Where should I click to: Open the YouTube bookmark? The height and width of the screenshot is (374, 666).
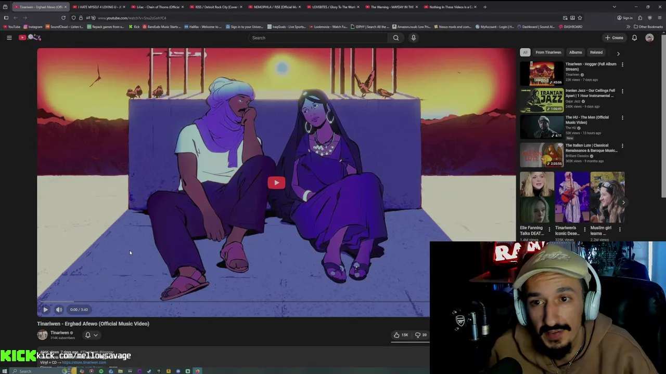tap(12, 26)
